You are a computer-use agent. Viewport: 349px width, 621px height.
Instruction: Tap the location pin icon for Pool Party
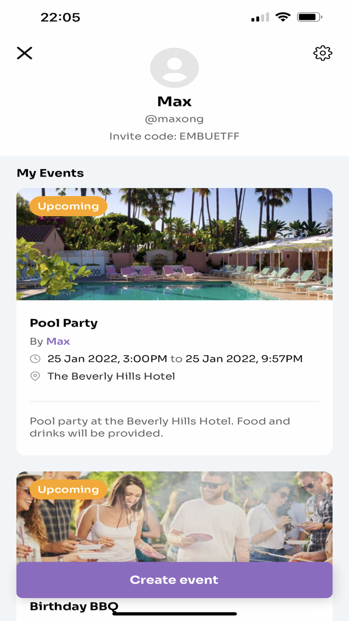(x=35, y=376)
